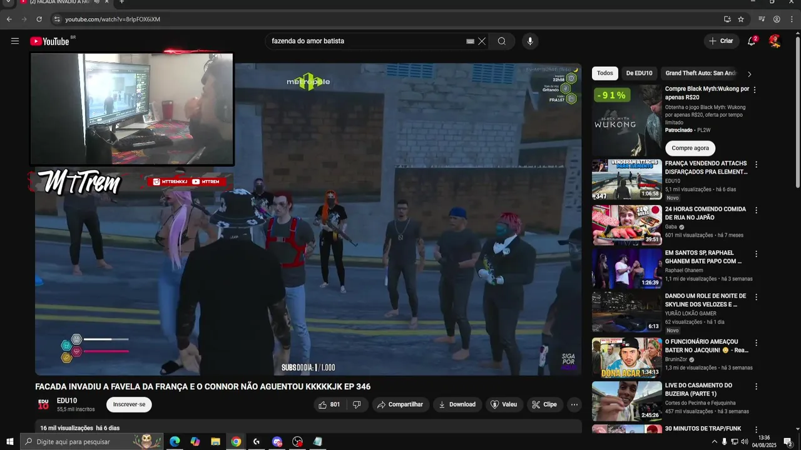Image resolution: width=801 pixels, height=450 pixels.
Task: Close the FACADA INVADIU YouTube tab
Action: [106, 2]
